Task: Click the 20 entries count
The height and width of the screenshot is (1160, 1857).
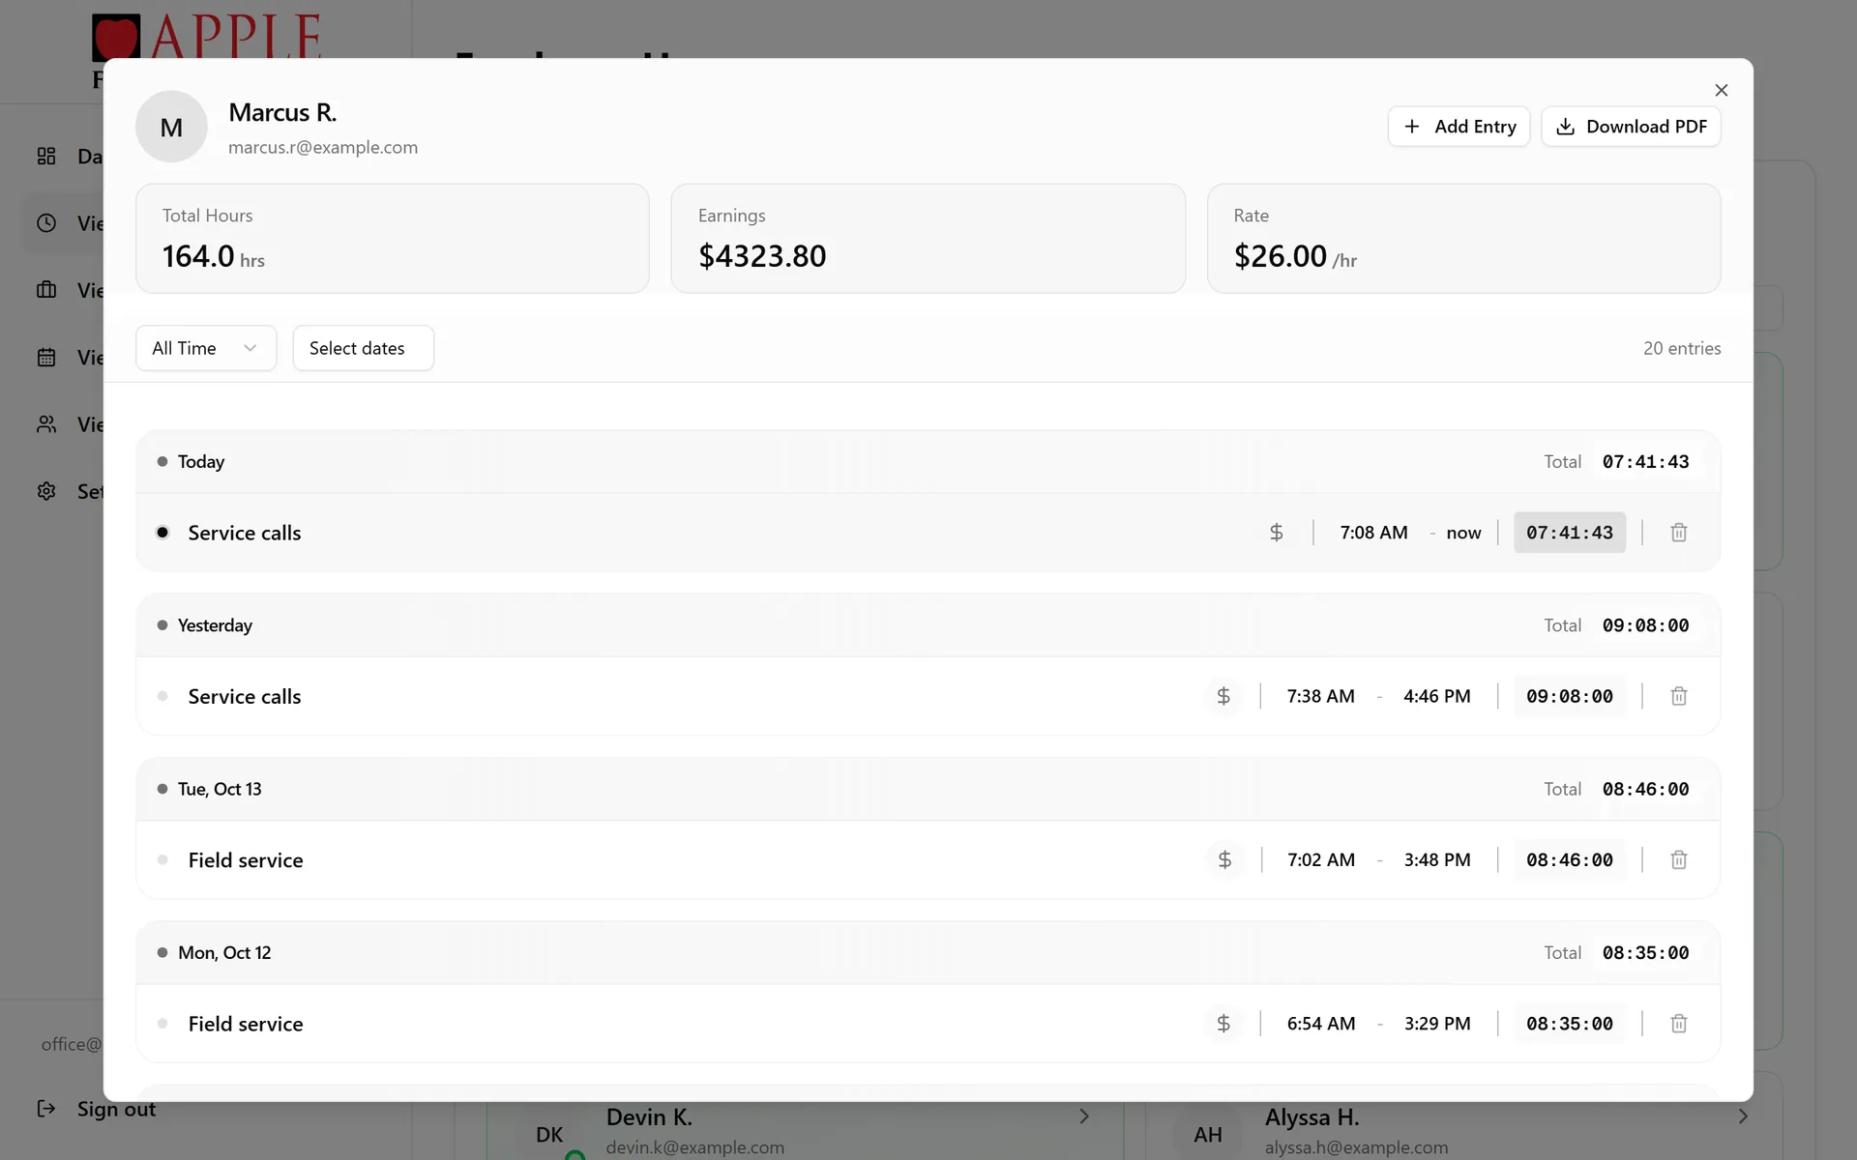Action: [1682, 348]
